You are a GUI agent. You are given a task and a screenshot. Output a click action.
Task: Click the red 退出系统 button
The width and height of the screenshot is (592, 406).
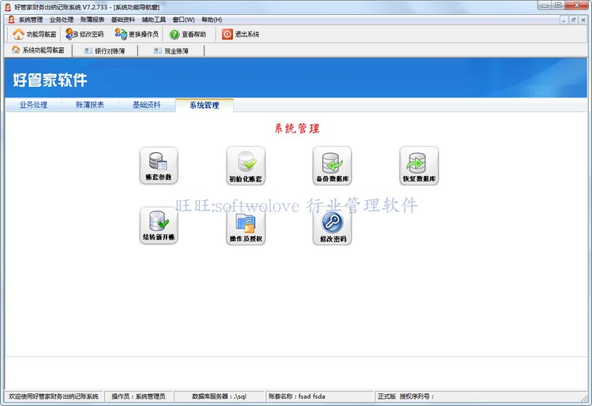pyautogui.click(x=241, y=35)
